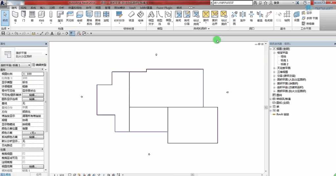Select the 楼梯 (Stair) tool
The width and height of the screenshot is (336, 176).
141,17
